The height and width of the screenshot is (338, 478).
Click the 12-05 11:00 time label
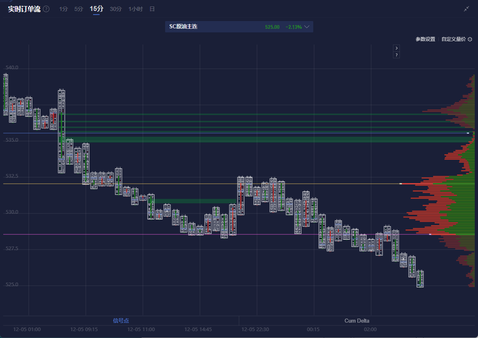141,329
